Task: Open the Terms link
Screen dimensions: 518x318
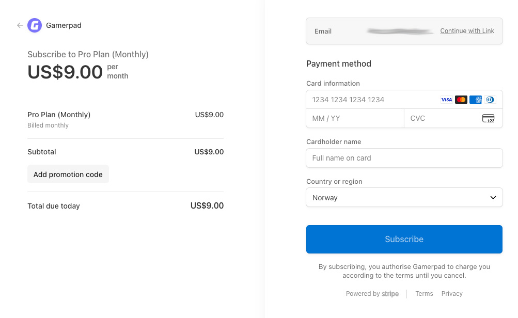Action: (x=424, y=294)
